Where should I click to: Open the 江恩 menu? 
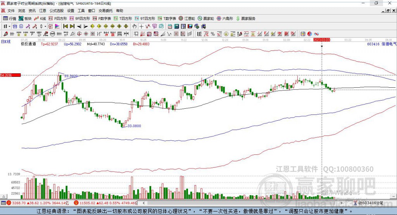pos(42,10)
